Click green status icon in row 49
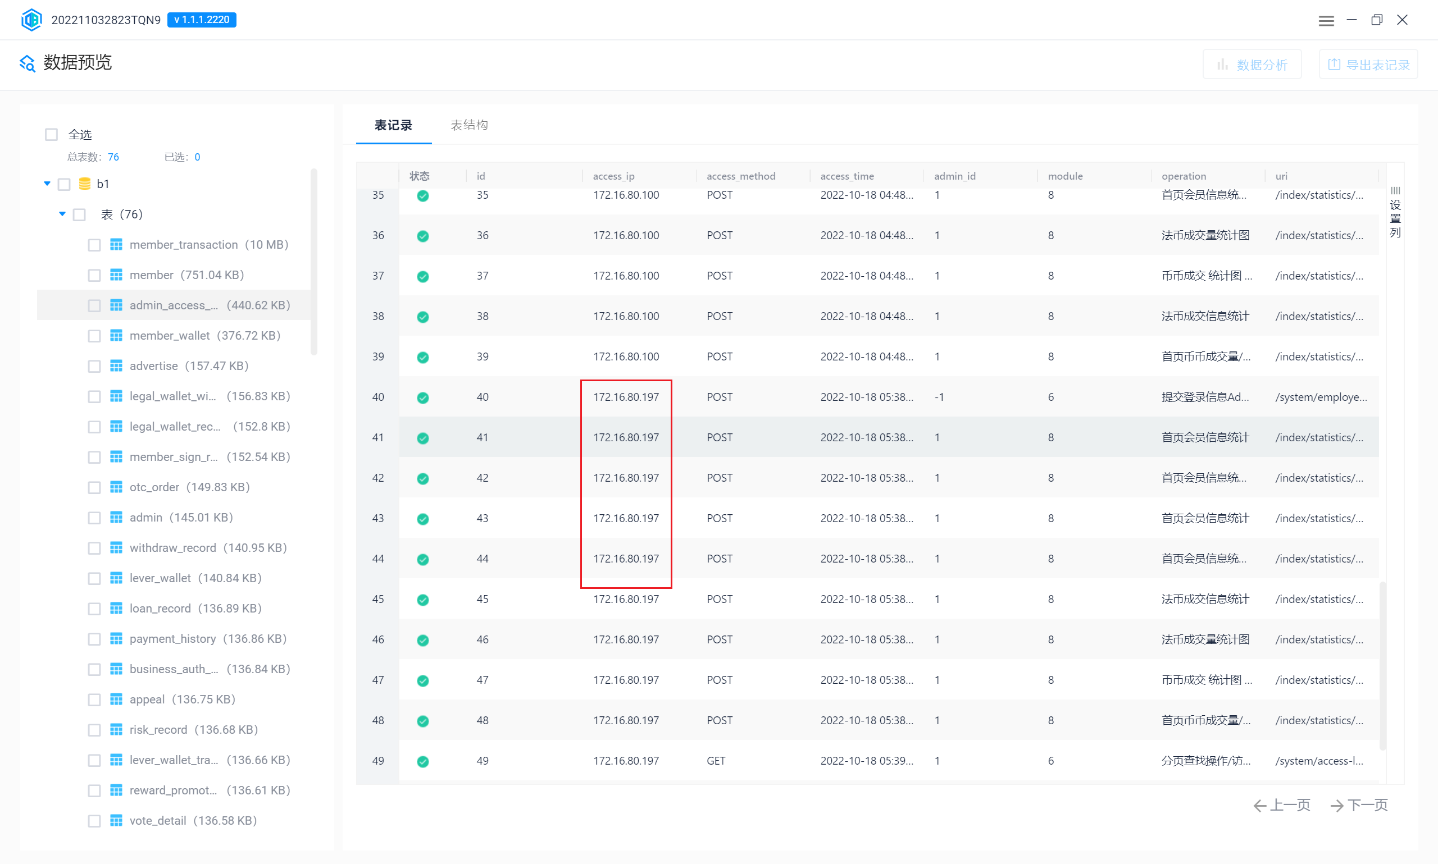The height and width of the screenshot is (864, 1438). pyautogui.click(x=423, y=761)
